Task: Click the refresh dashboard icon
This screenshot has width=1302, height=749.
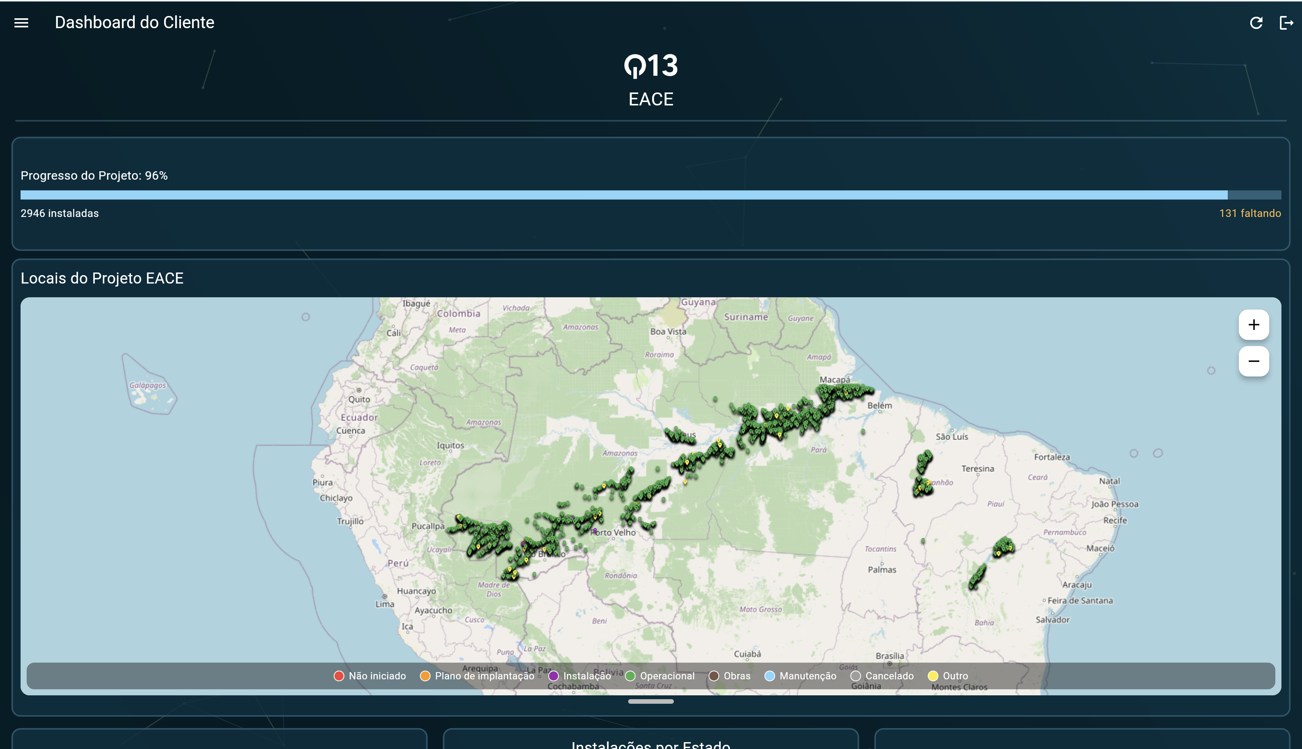Action: click(x=1256, y=22)
